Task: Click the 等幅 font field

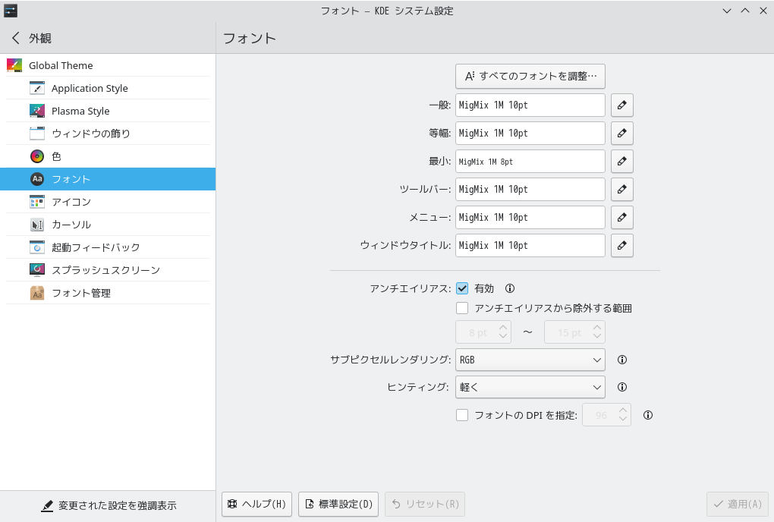Action: tap(530, 134)
